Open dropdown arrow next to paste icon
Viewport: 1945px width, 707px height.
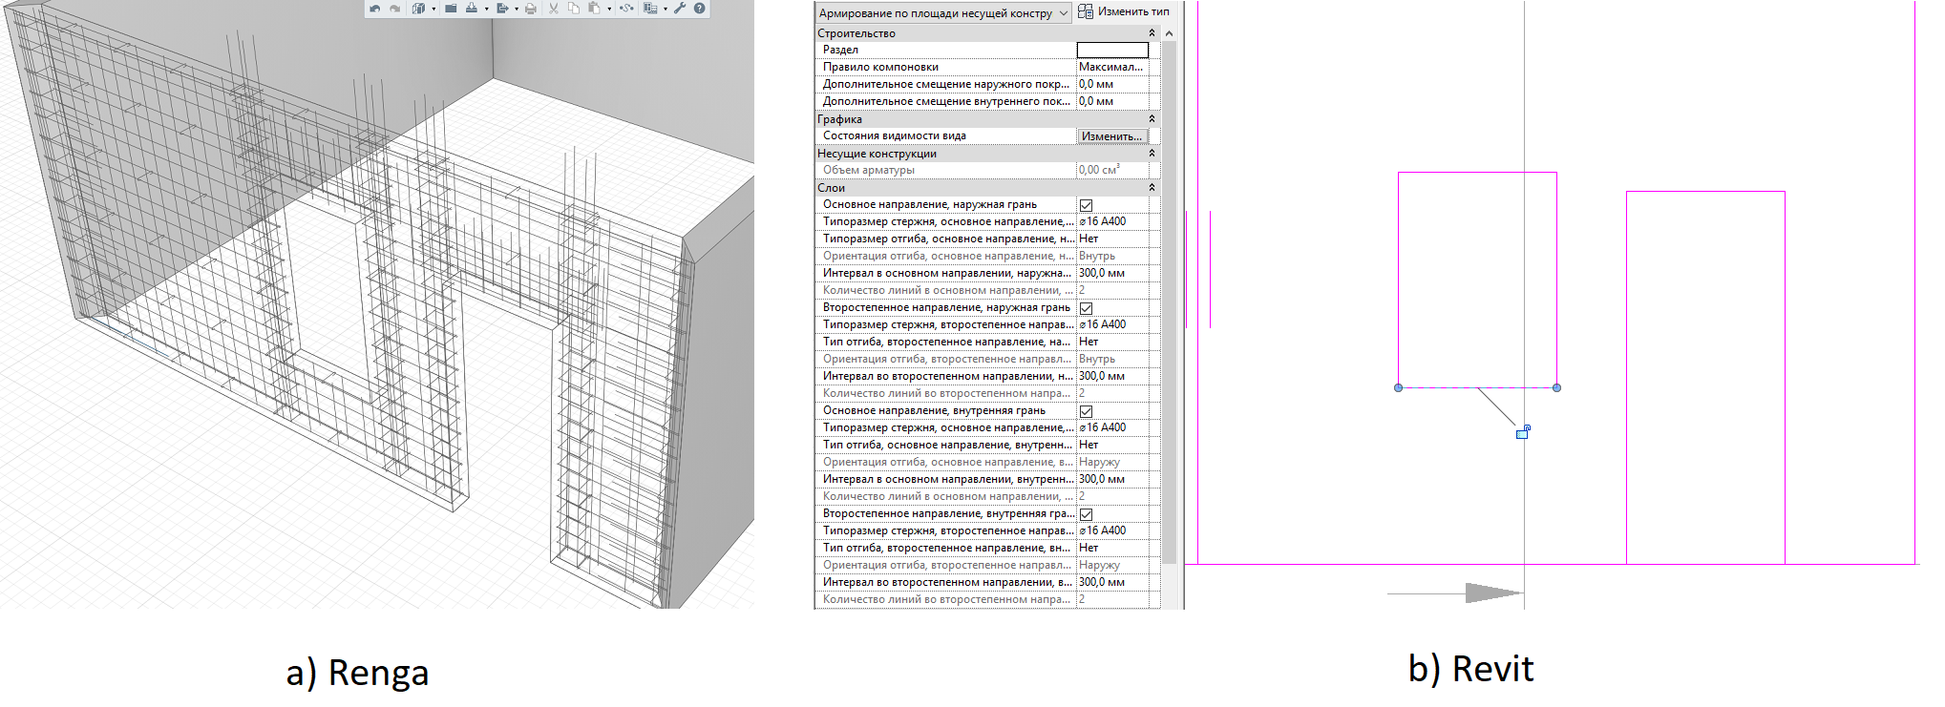[x=609, y=9]
